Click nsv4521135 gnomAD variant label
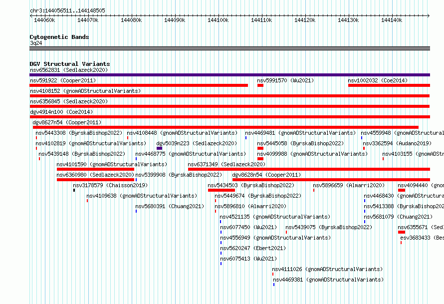444x304 pixels. point(275,217)
